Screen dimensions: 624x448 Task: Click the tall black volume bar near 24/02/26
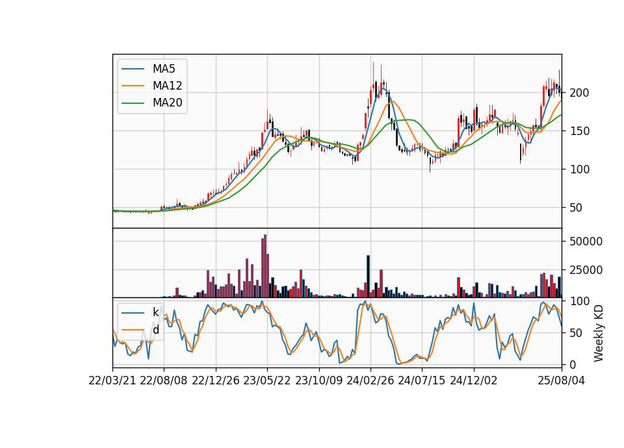coord(368,277)
